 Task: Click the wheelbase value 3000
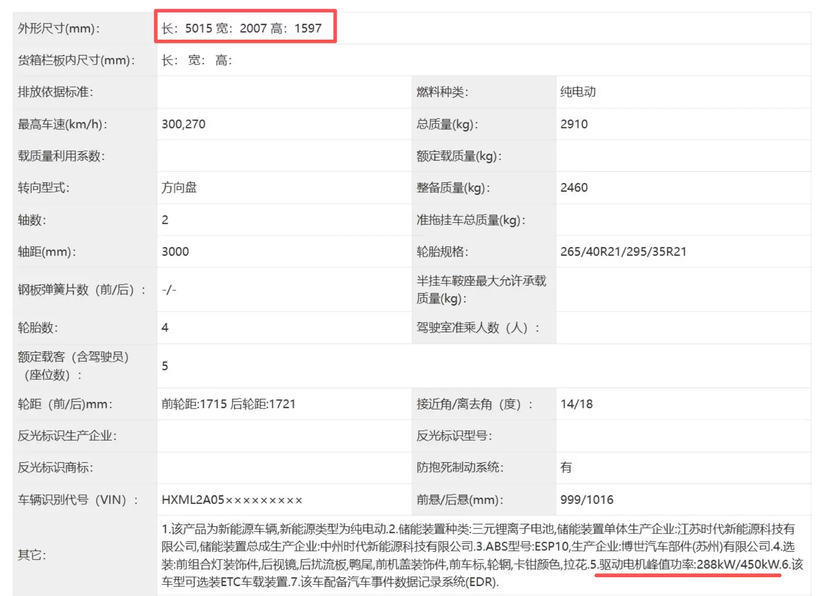[175, 252]
